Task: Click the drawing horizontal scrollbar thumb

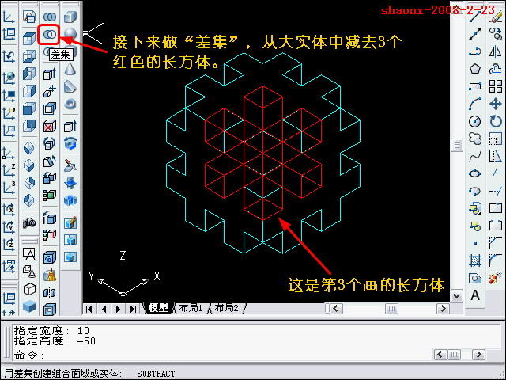Action: point(391,309)
